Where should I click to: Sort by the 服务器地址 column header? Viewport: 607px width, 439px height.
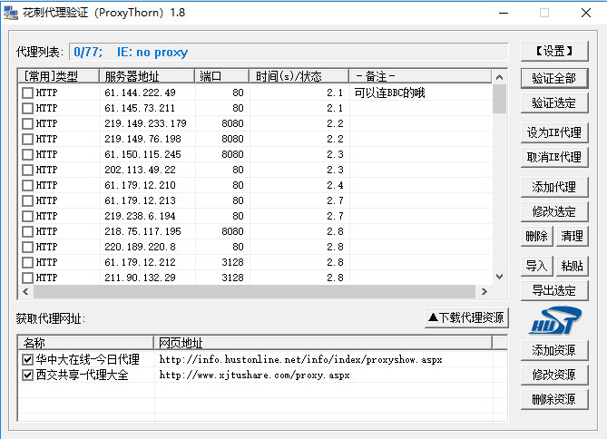148,76
